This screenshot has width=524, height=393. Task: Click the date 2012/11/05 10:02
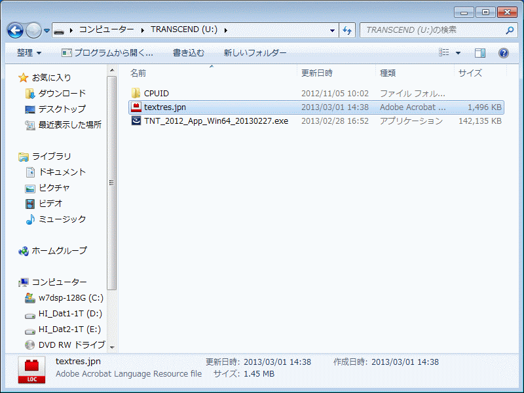(335, 94)
